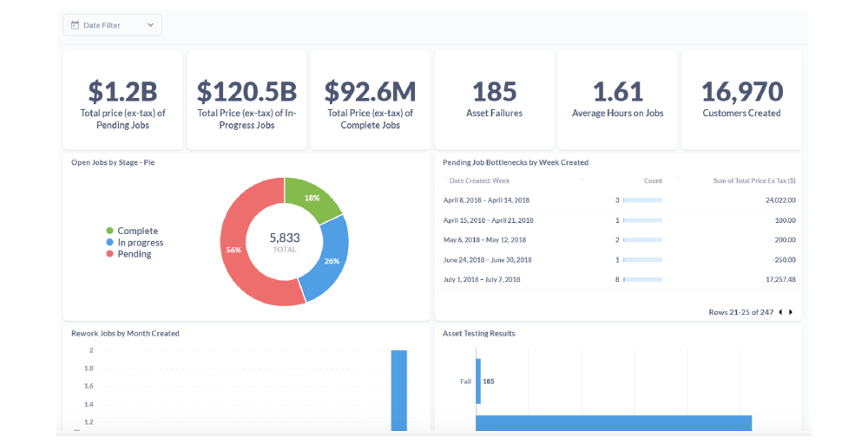Click the 24,022.00 price cell
The width and height of the screenshot is (868, 444).
780,200
